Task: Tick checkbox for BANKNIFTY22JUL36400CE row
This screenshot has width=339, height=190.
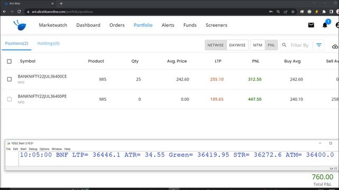Action: click(10, 79)
